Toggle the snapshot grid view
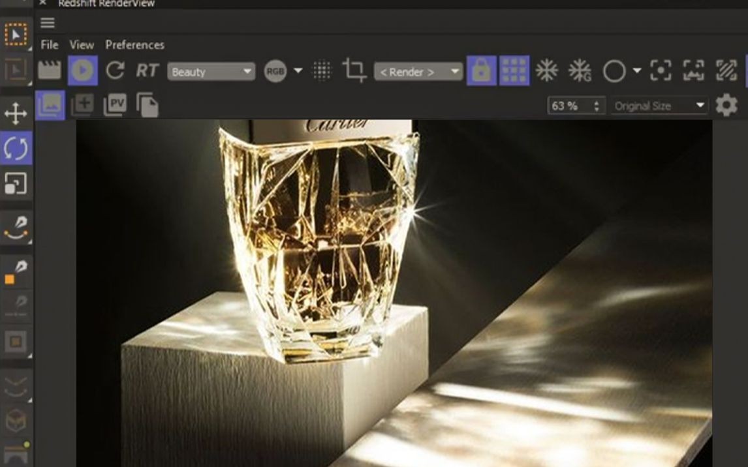The height and width of the screenshot is (467, 748). (x=514, y=72)
